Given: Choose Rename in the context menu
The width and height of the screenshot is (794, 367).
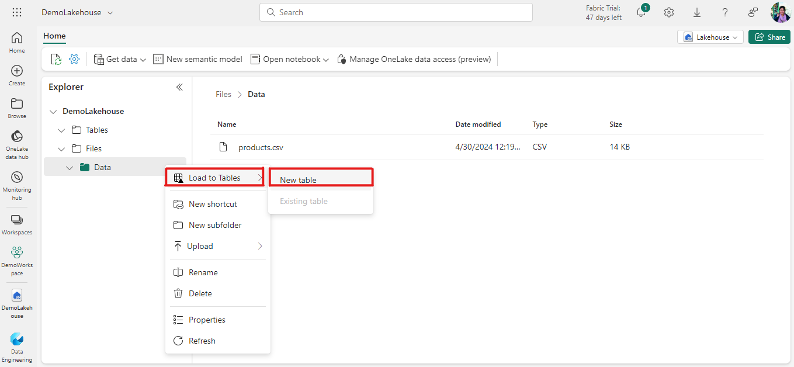Looking at the screenshot, I should [x=217, y=272].
